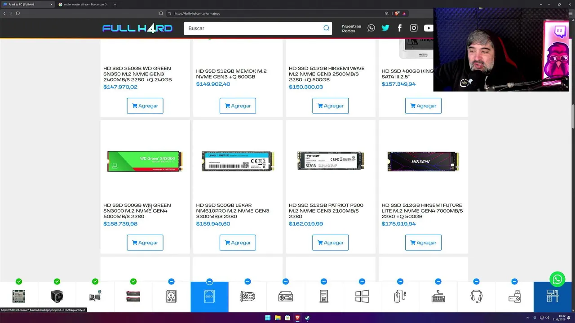This screenshot has width=575, height=323.
Task: Open the Lexar NM610PRO product title
Action: click(233, 211)
